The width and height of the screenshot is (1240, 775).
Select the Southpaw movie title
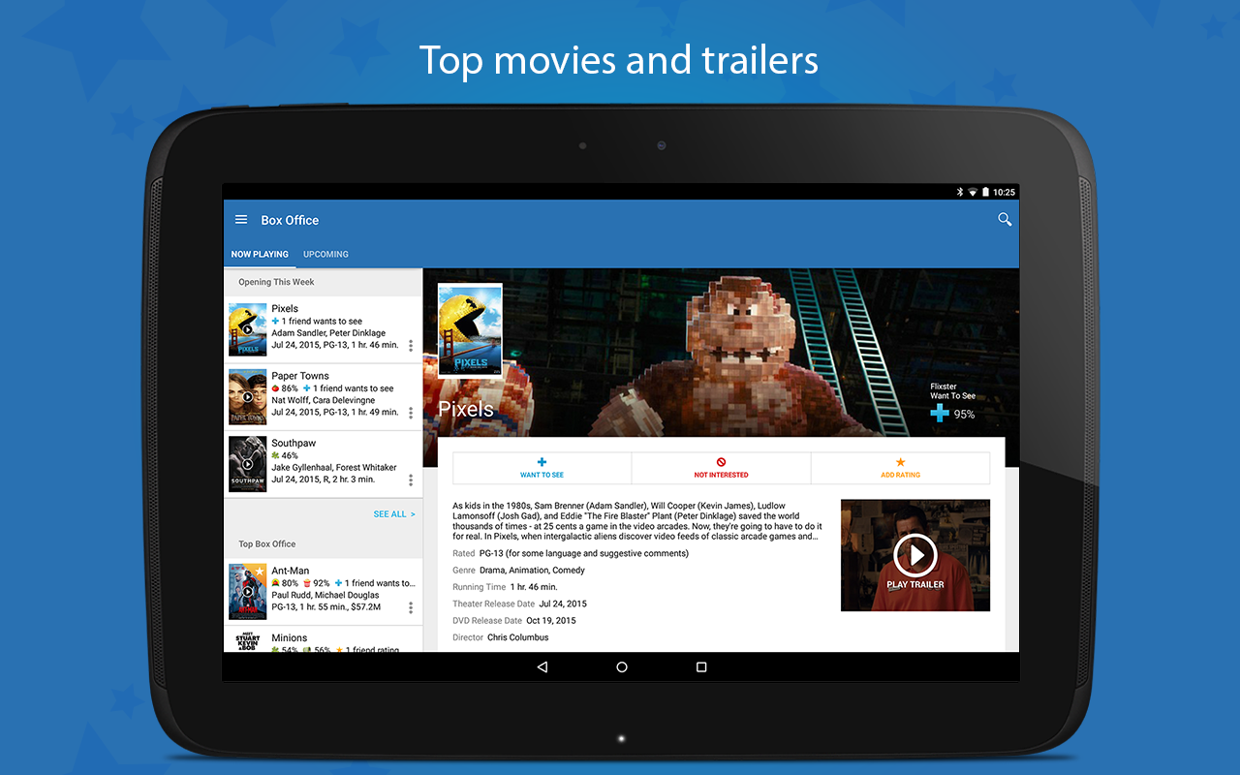[x=294, y=443]
